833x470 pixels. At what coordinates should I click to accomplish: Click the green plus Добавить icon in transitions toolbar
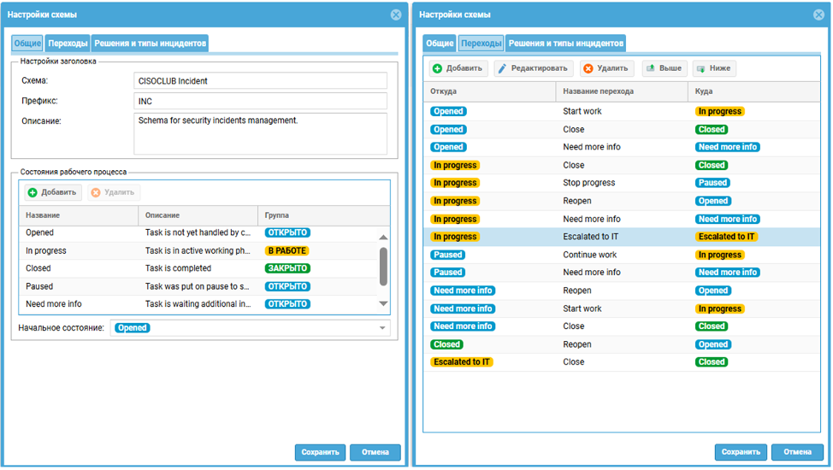(x=437, y=68)
